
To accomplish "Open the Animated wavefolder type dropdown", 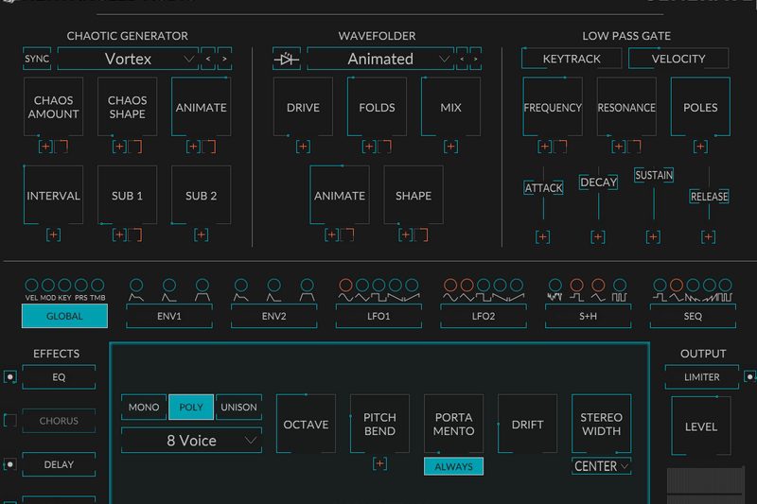I will (380, 59).
